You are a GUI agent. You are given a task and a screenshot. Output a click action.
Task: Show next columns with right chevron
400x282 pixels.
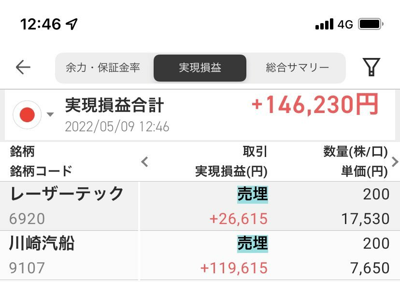(x=395, y=162)
